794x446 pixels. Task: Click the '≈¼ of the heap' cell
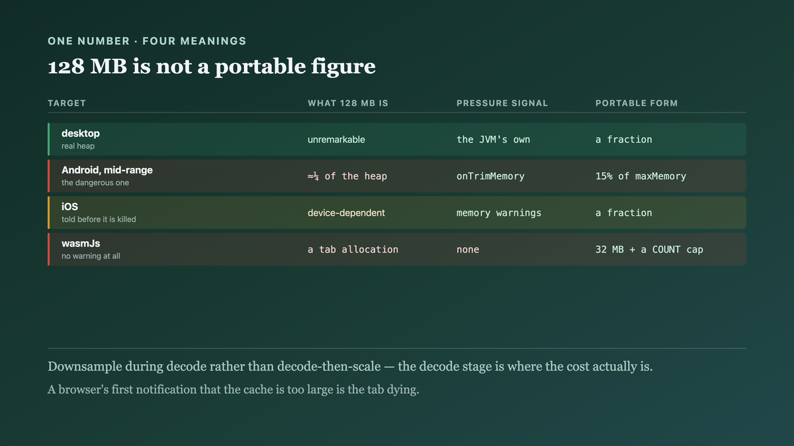[x=347, y=176]
